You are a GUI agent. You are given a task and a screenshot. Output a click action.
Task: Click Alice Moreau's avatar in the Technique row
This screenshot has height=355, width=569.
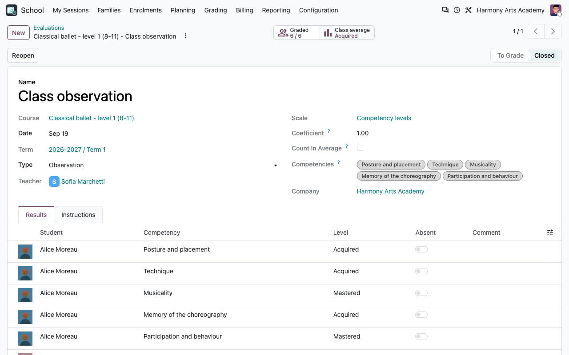[x=25, y=273]
